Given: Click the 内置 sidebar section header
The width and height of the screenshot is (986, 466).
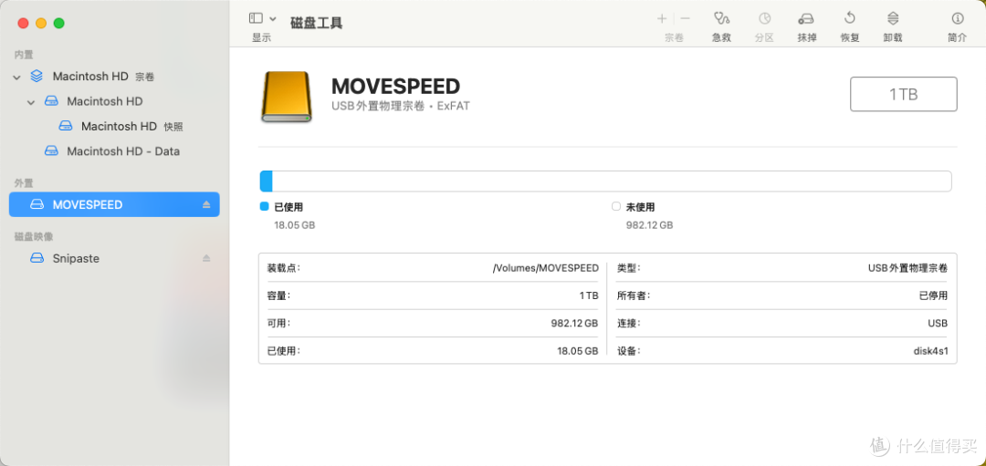Looking at the screenshot, I should [x=24, y=55].
